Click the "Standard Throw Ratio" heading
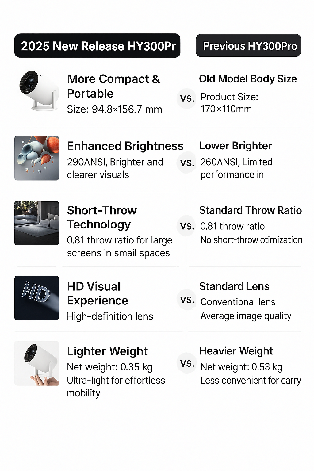Screen dimensions: 314x471 [x=250, y=210]
